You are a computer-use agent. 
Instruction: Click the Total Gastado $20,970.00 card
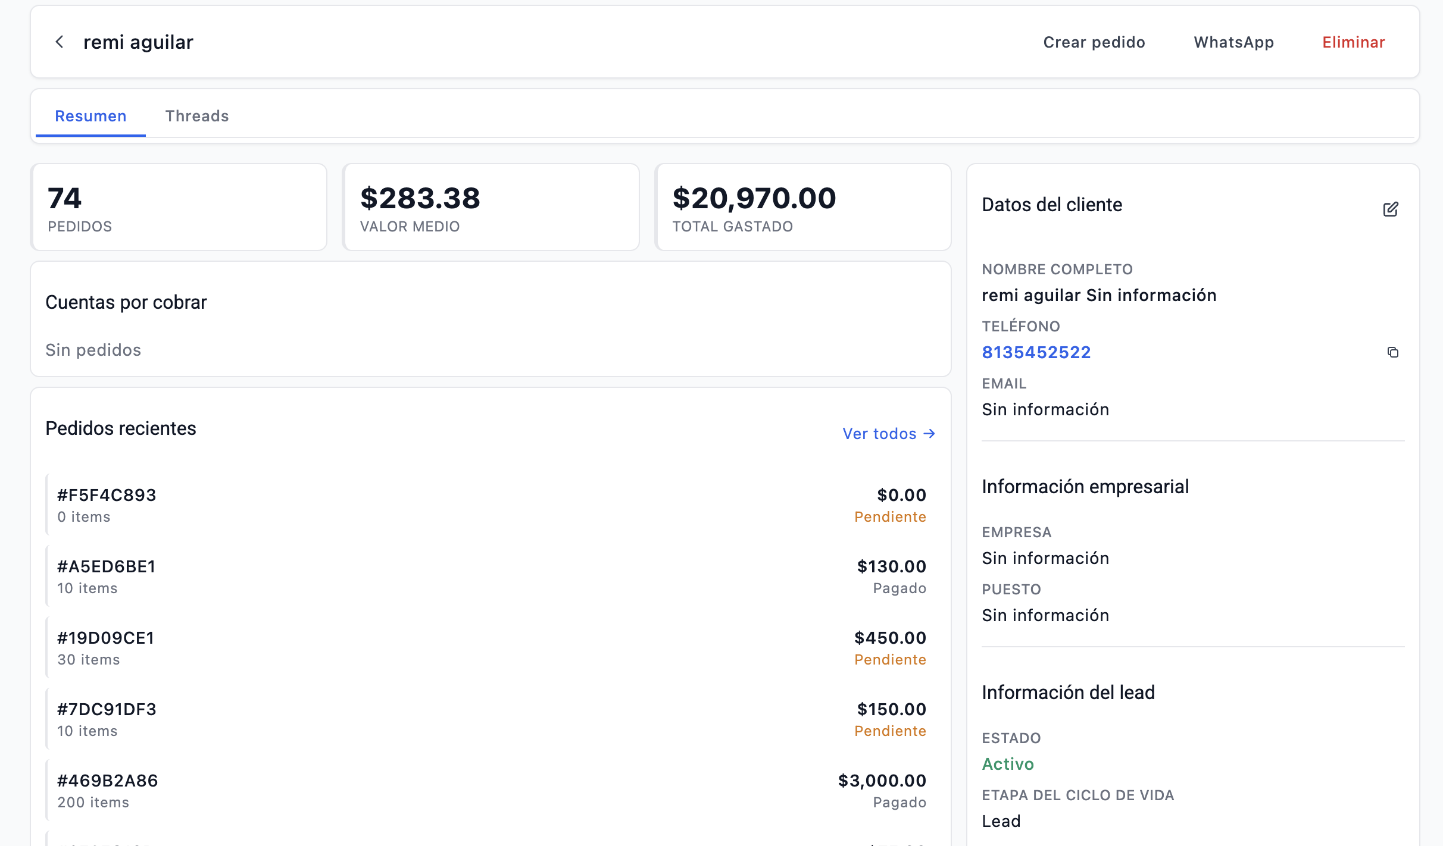point(802,208)
